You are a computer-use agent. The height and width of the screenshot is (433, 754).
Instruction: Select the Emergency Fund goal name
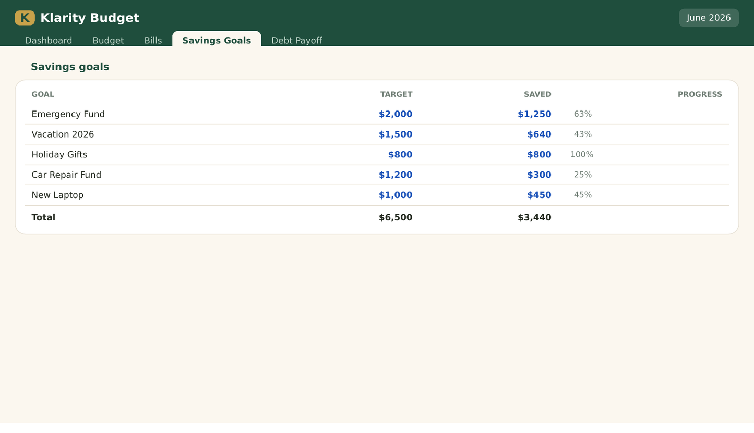[68, 114]
